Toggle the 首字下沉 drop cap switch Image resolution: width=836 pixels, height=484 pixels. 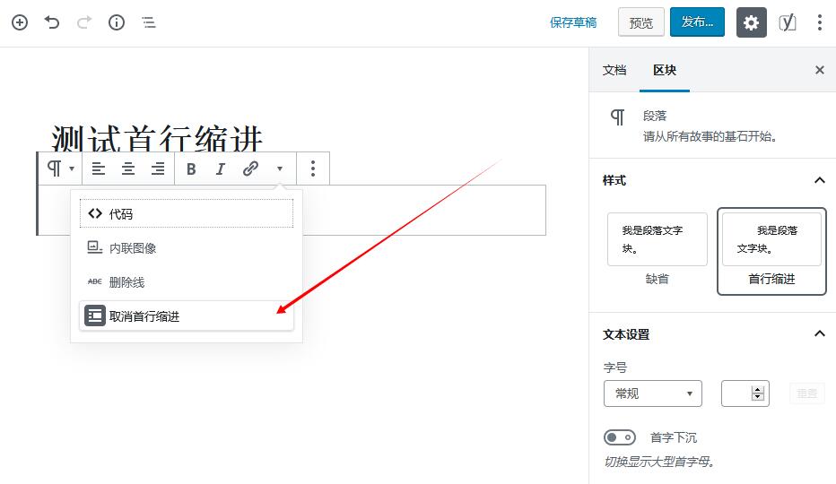pos(620,437)
